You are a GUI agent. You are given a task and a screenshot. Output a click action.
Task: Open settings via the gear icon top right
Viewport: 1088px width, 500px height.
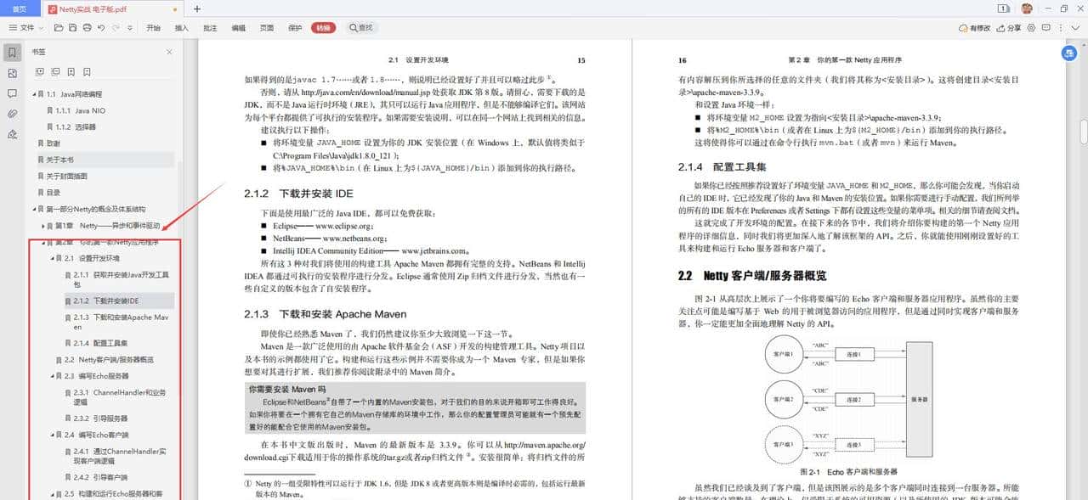(1032, 28)
